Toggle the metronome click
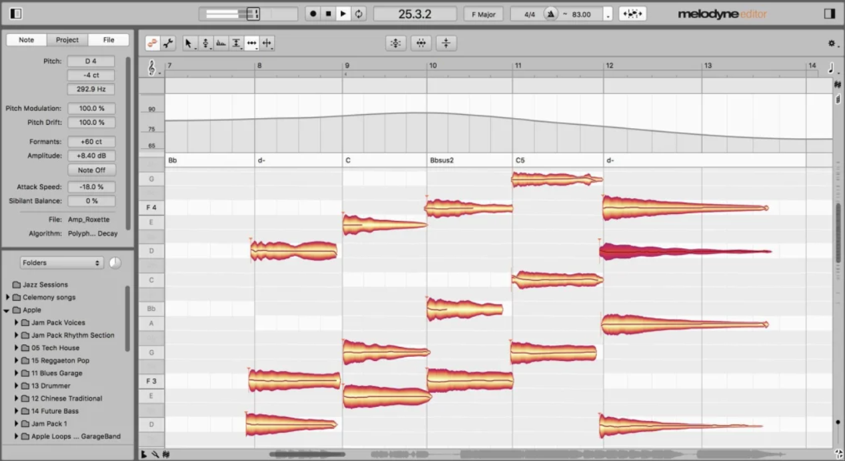 pyautogui.click(x=550, y=14)
